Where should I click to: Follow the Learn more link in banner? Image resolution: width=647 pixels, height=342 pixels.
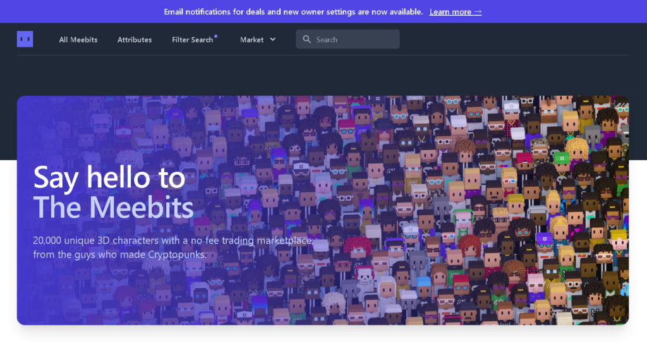(456, 11)
